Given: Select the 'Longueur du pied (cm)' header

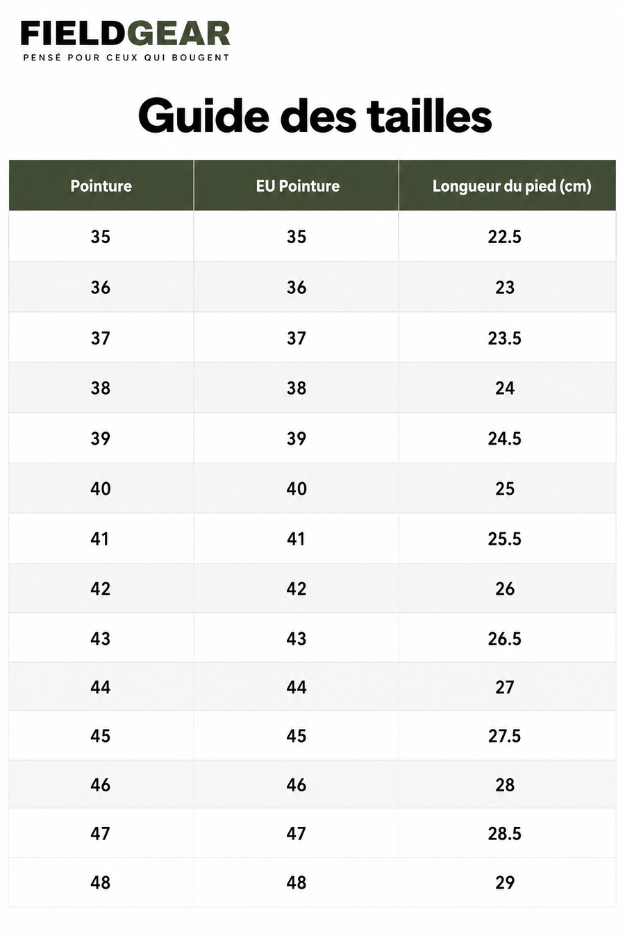Looking at the screenshot, I should coord(508,186).
